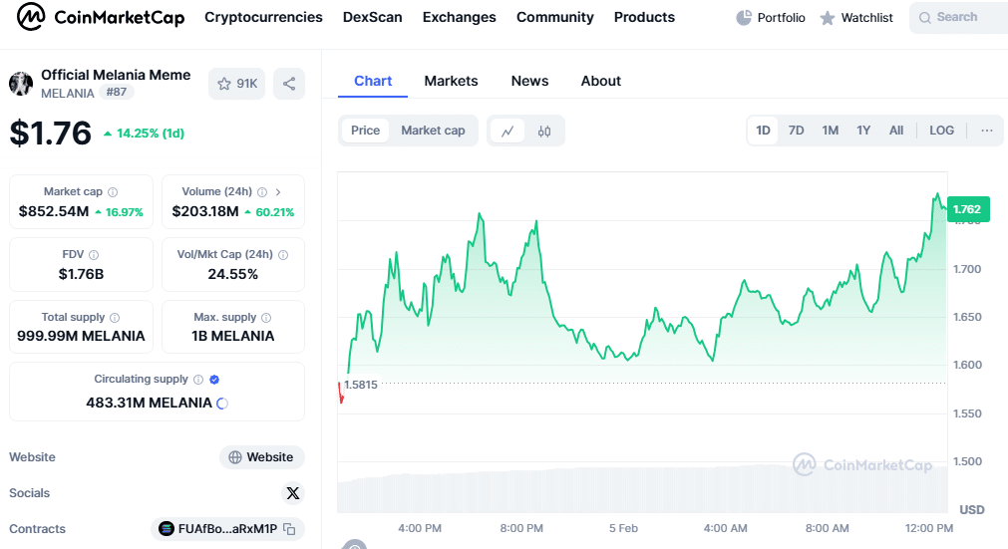Click the $852.54M market cap value

54,211
